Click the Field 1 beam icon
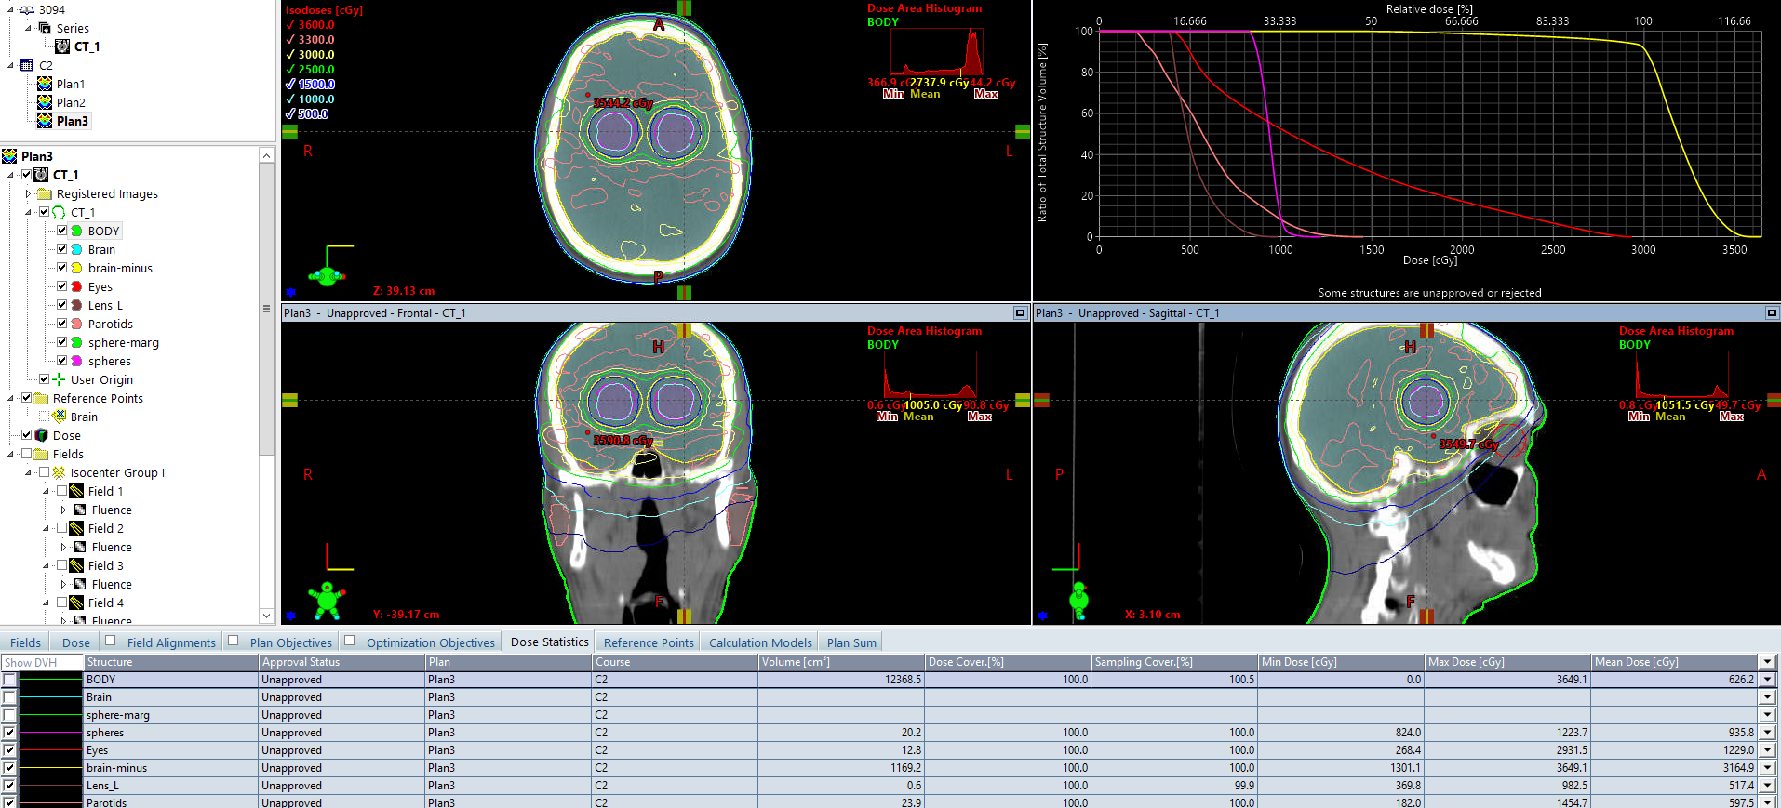Image resolution: width=1781 pixels, height=808 pixels. 77,491
